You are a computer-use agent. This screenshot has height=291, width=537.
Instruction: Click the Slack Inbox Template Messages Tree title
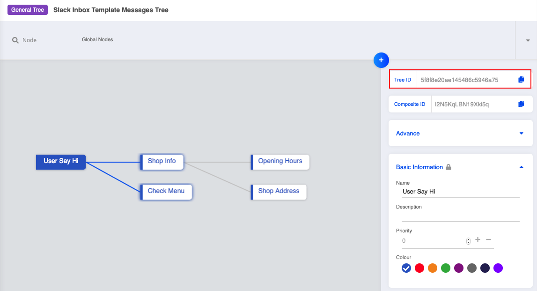pyautogui.click(x=110, y=10)
